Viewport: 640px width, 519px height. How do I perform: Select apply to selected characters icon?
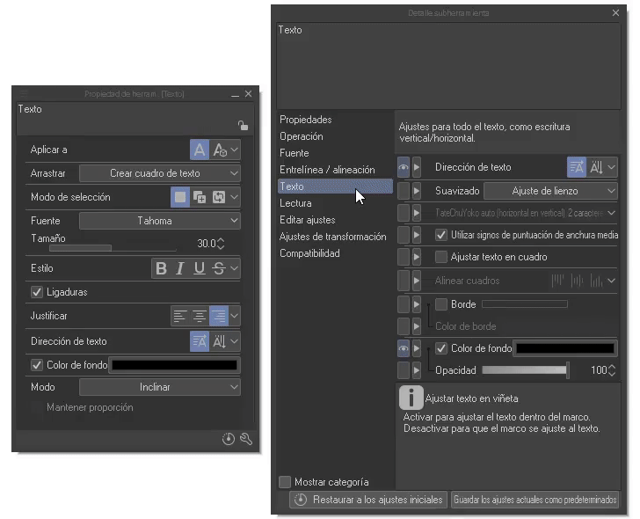click(x=220, y=150)
